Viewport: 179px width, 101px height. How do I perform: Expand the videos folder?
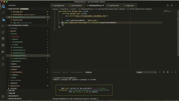14,78
